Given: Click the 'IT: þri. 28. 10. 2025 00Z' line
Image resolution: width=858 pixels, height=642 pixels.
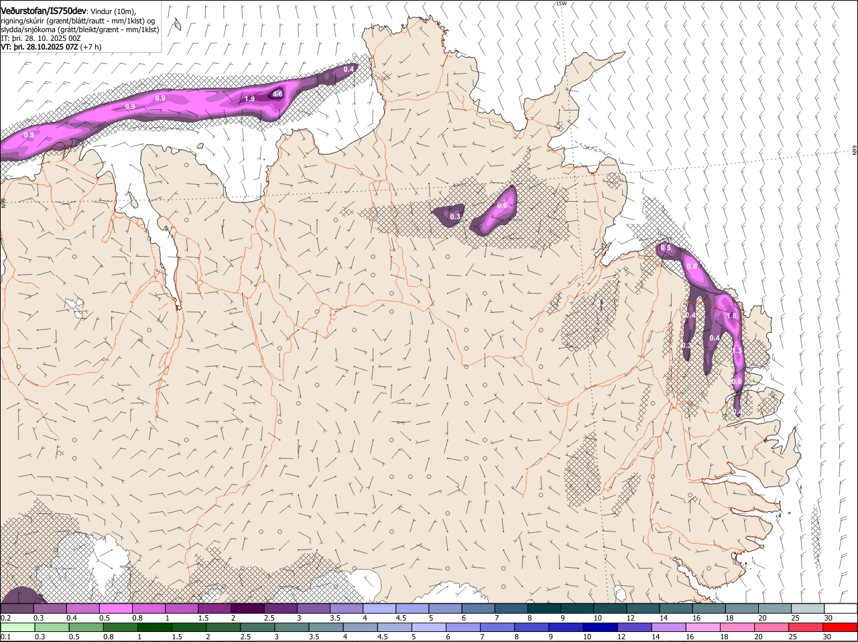Looking at the screenshot, I should pyautogui.click(x=41, y=38).
